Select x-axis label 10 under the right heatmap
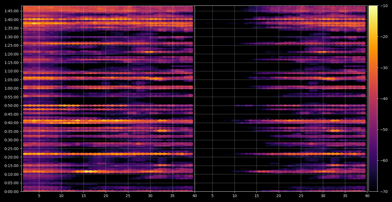The height and width of the screenshot is (202, 392). 234,196
